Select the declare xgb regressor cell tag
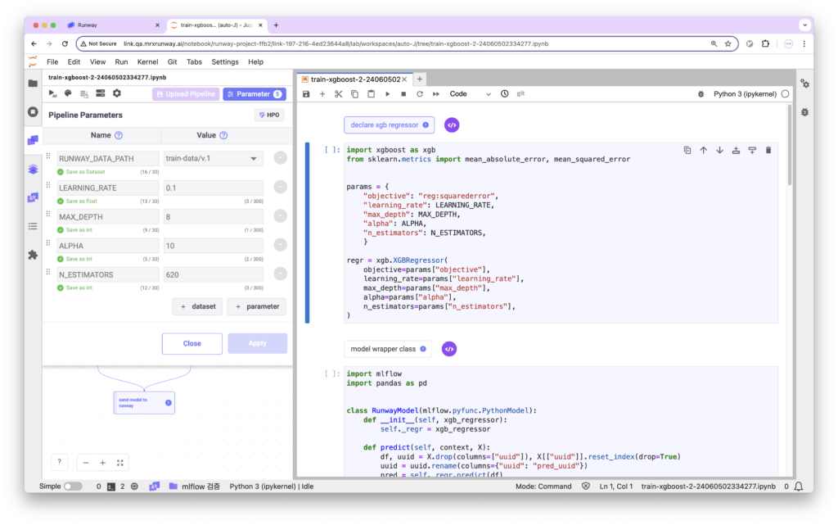This screenshot has width=838, height=525. pyautogui.click(x=389, y=125)
